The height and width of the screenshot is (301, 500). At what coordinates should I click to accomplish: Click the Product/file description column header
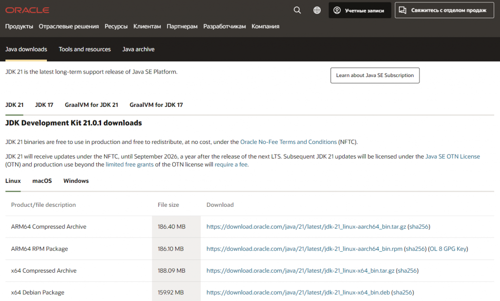coord(43,205)
